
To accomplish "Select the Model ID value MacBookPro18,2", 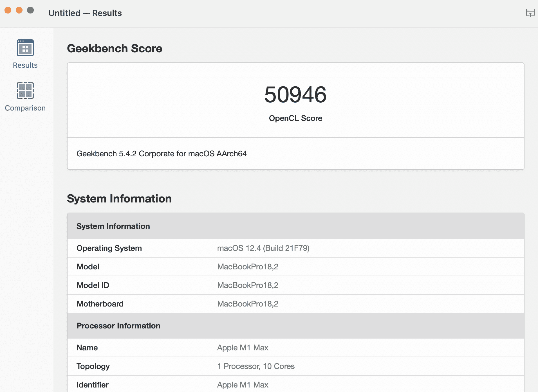I will pyautogui.click(x=248, y=285).
